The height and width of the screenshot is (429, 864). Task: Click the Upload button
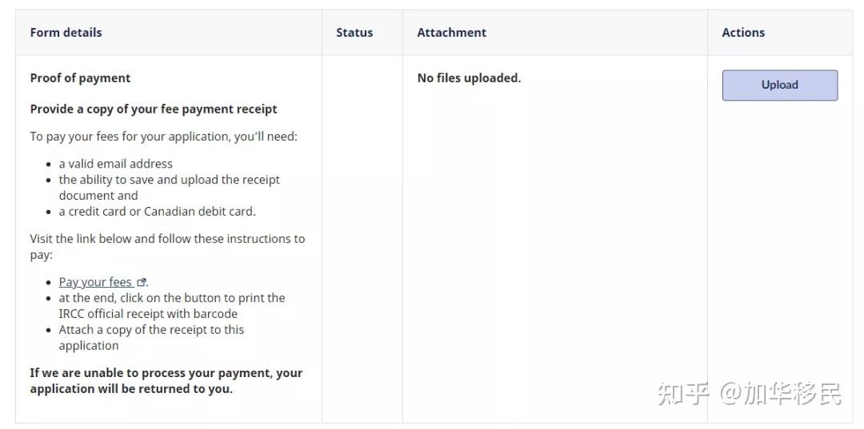tap(779, 85)
